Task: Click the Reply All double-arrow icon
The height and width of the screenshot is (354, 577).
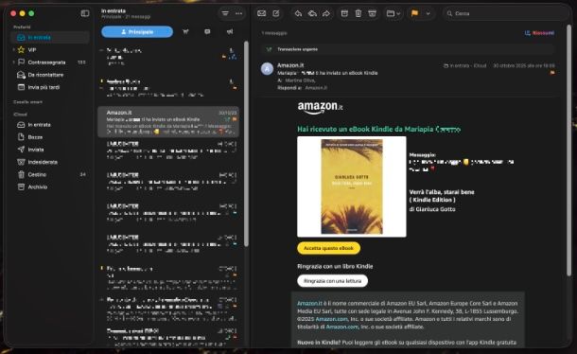Action: pos(312,13)
